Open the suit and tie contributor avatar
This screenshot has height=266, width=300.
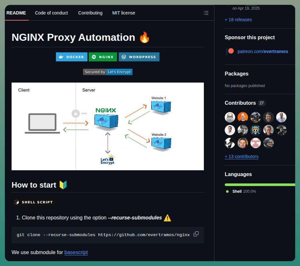pos(281,117)
